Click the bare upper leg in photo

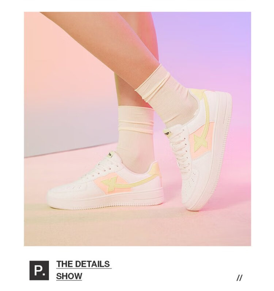104,43
